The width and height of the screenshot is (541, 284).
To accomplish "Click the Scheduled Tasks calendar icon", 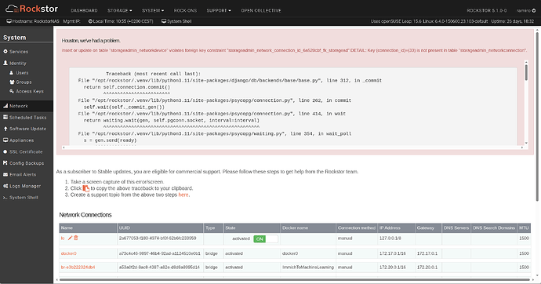I will [5, 118].
